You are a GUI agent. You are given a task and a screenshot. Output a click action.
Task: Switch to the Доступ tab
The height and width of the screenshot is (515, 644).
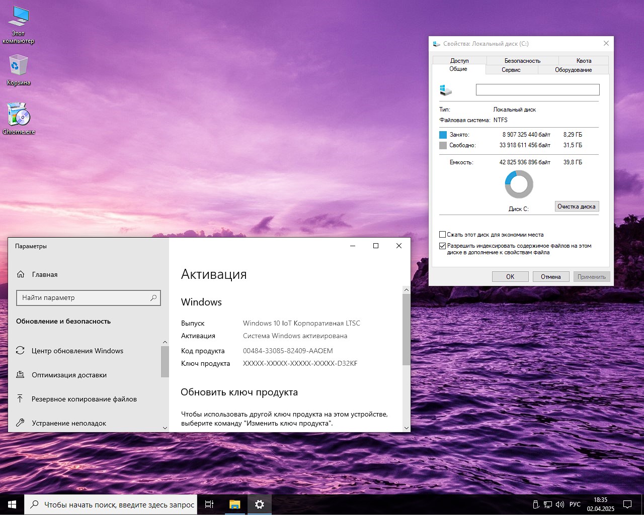[459, 60]
